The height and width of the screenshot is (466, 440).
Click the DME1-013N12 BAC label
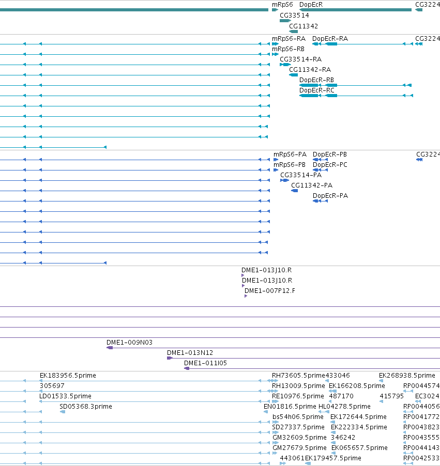click(x=190, y=353)
